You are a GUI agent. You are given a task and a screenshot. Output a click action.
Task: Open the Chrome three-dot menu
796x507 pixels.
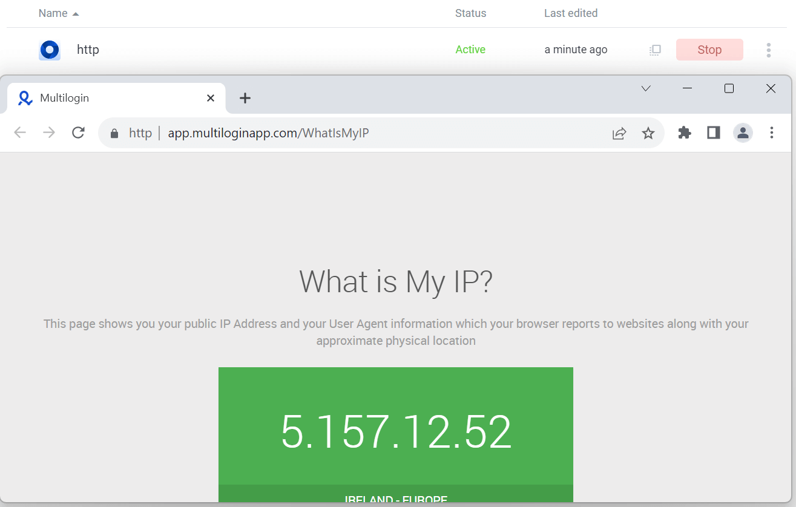coord(772,132)
